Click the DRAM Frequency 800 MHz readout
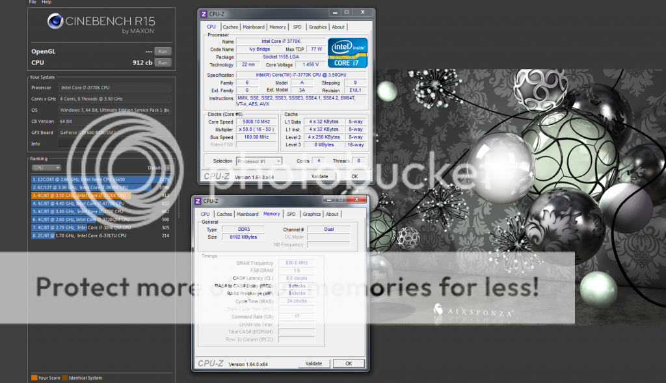This screenshot has width=666, height=383. 296,262
